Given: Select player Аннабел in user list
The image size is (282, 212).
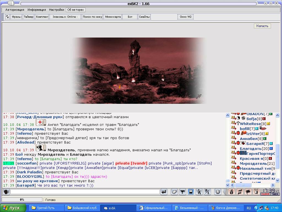Looking at the screenshot, I should point(249,139).
